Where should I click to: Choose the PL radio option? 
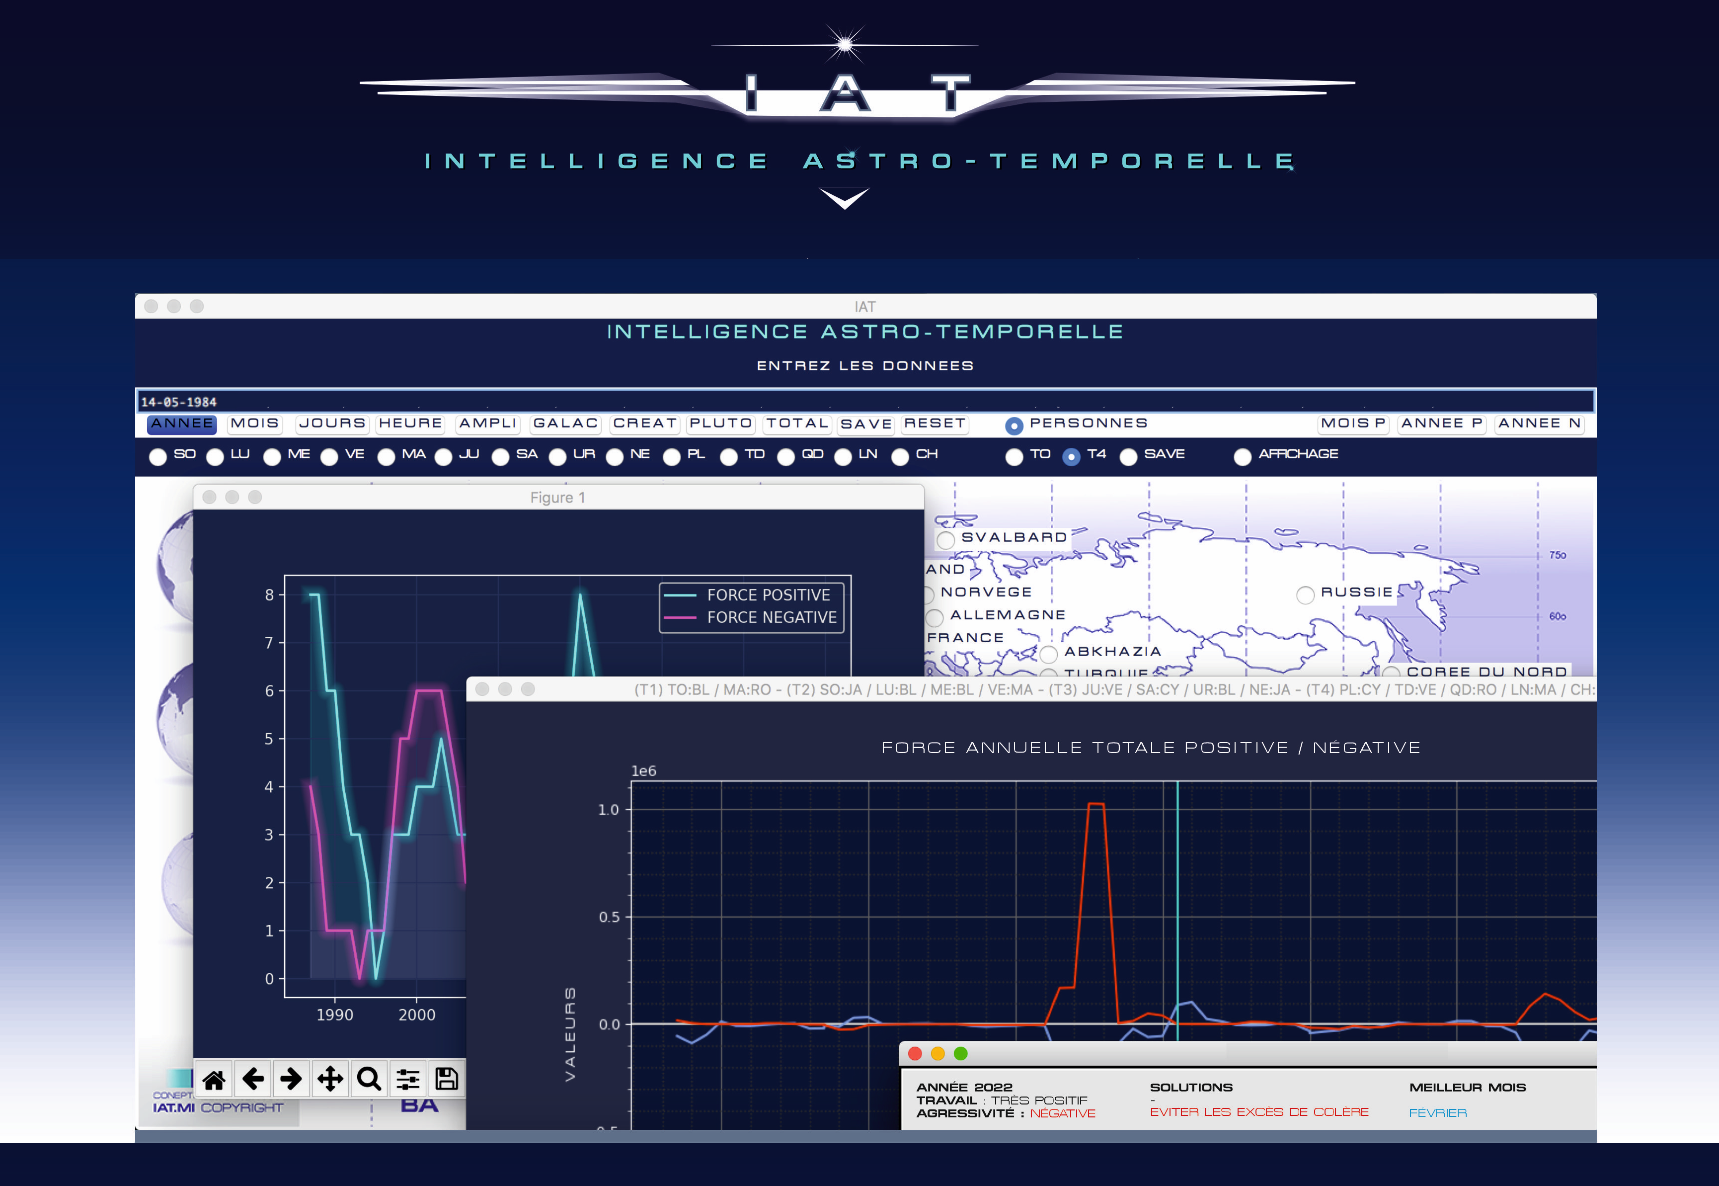pyautogui.click(x=672, y=457)
